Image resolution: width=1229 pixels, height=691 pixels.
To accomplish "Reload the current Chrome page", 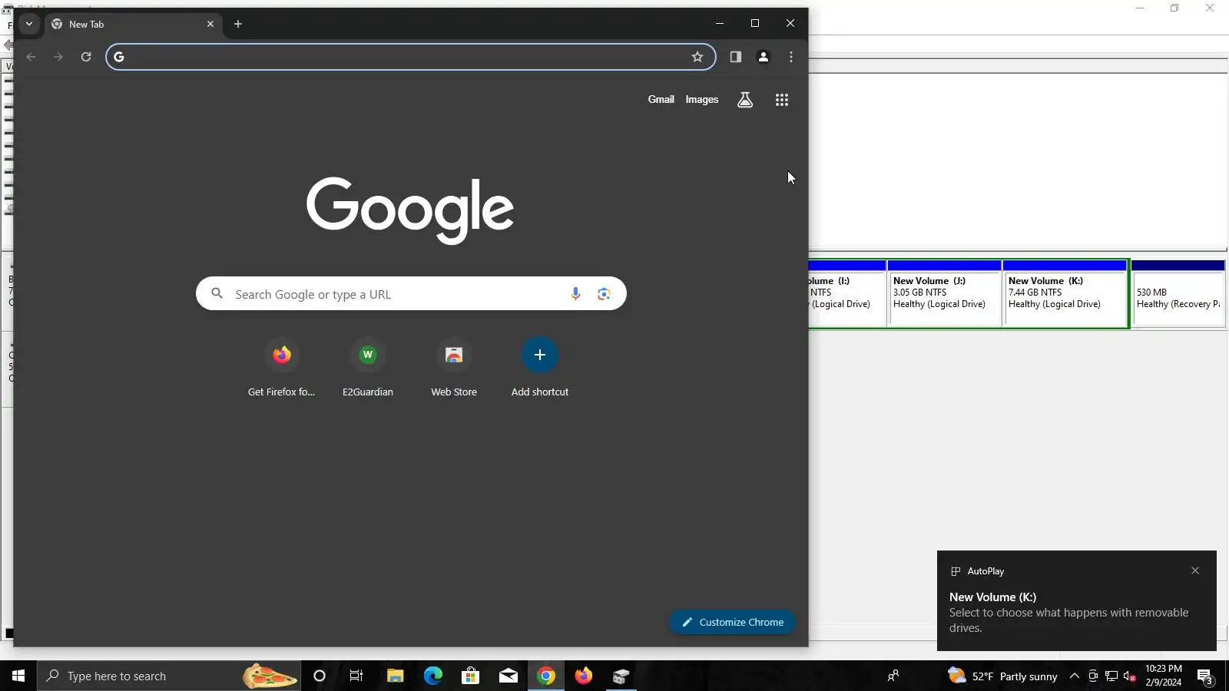I will pos(86,57).
